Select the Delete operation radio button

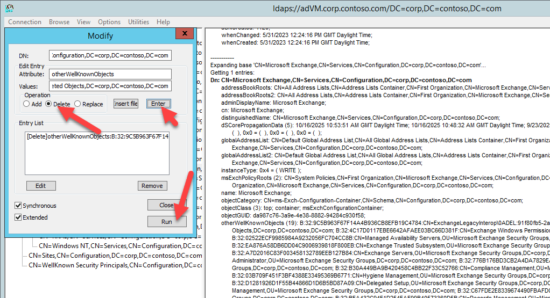49,104
